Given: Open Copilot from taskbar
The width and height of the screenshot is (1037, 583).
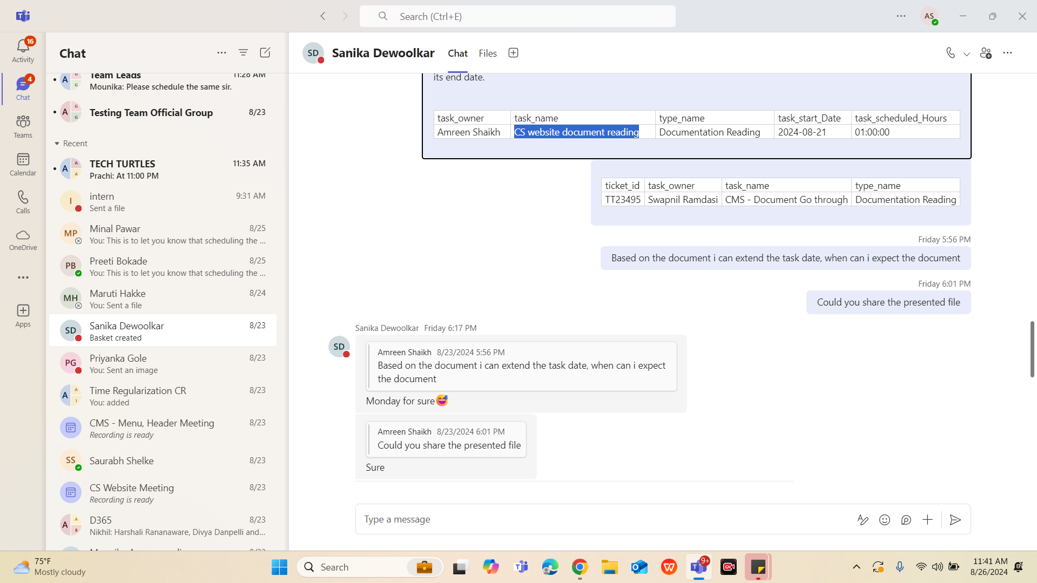Looking at the screenshot, I should pyautogui.click(x=490, y=567).
